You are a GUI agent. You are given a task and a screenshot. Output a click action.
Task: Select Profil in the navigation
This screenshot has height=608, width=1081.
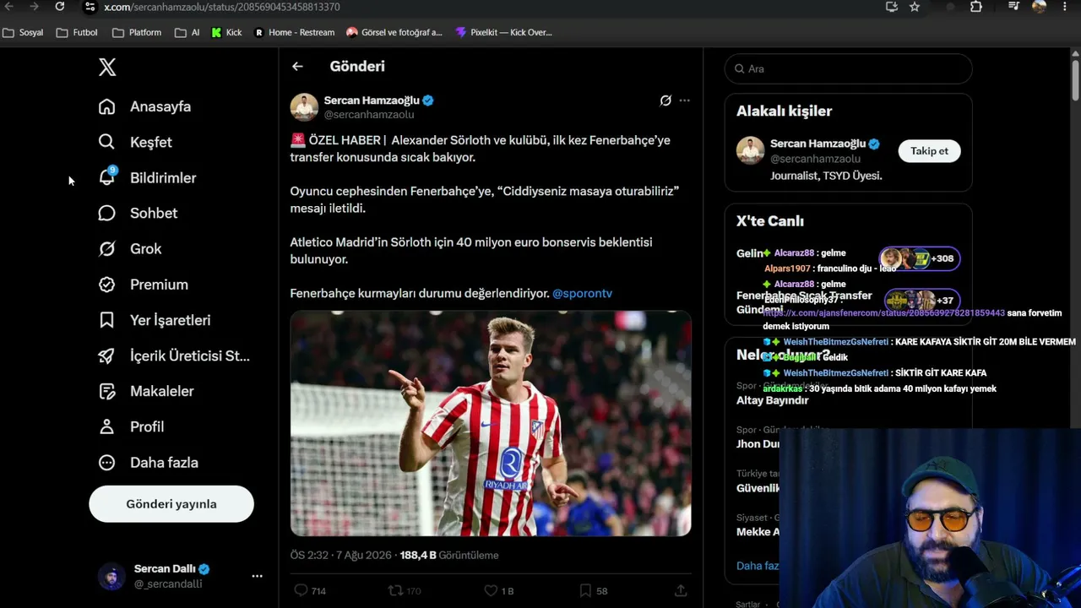[147, 426]
